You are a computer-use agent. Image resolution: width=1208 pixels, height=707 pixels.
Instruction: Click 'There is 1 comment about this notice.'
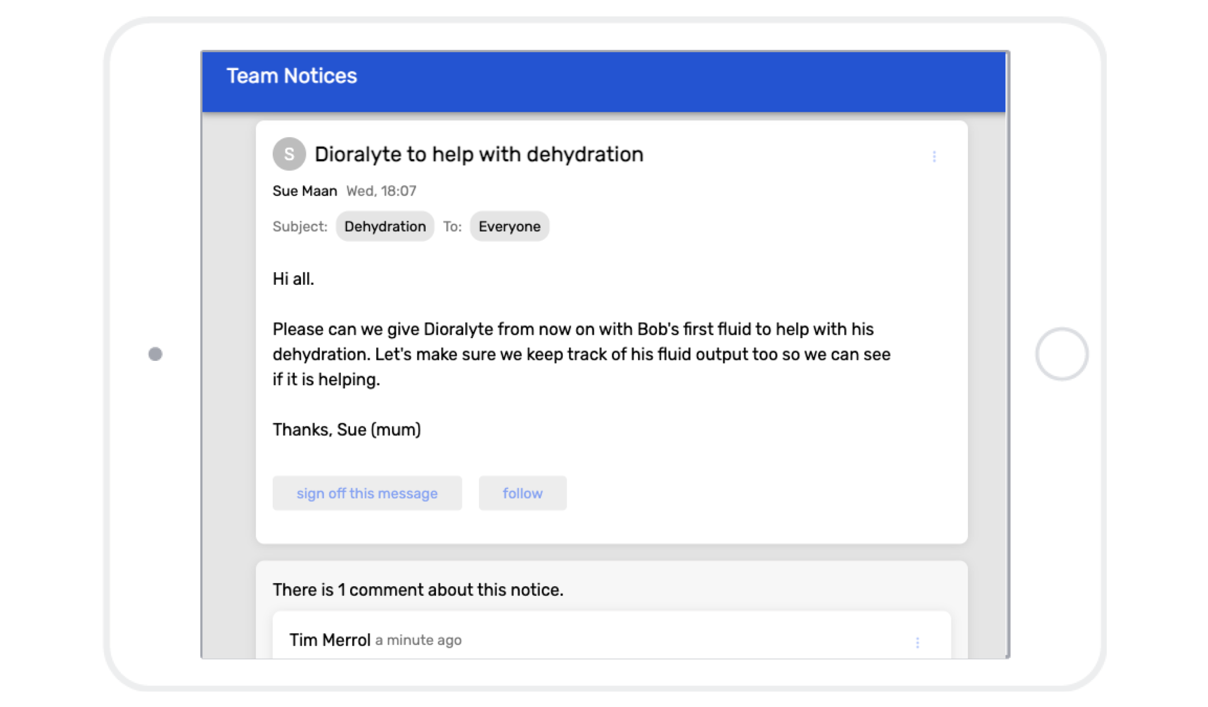[418, 590]
